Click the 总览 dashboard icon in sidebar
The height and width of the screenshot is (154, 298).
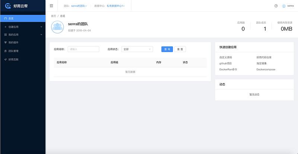pyautogui.click(x=5, y=19)
